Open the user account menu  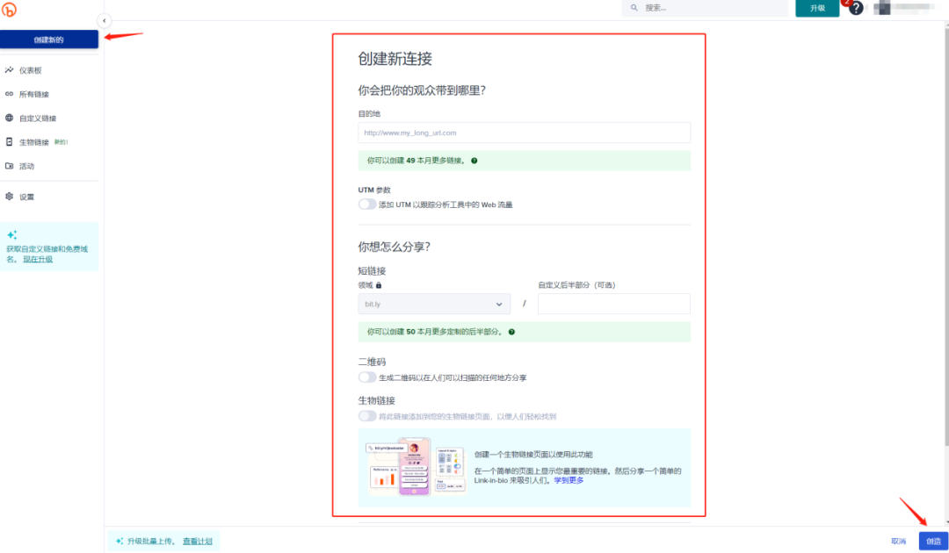tap(905, 8)
